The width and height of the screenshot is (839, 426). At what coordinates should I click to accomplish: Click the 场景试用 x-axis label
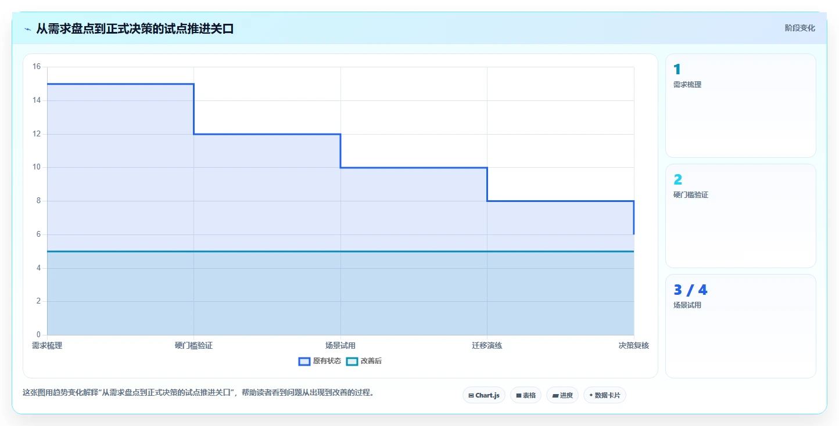pyautogui.click(x=340, y=345)
